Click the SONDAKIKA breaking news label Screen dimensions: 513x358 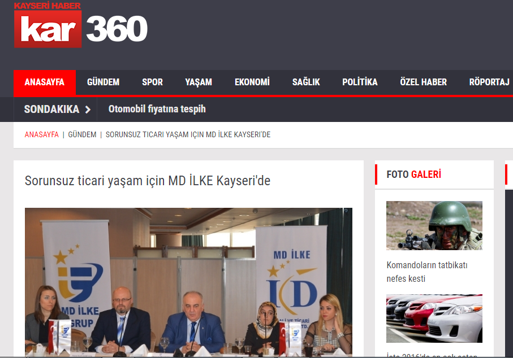click(x=51, y=110)
